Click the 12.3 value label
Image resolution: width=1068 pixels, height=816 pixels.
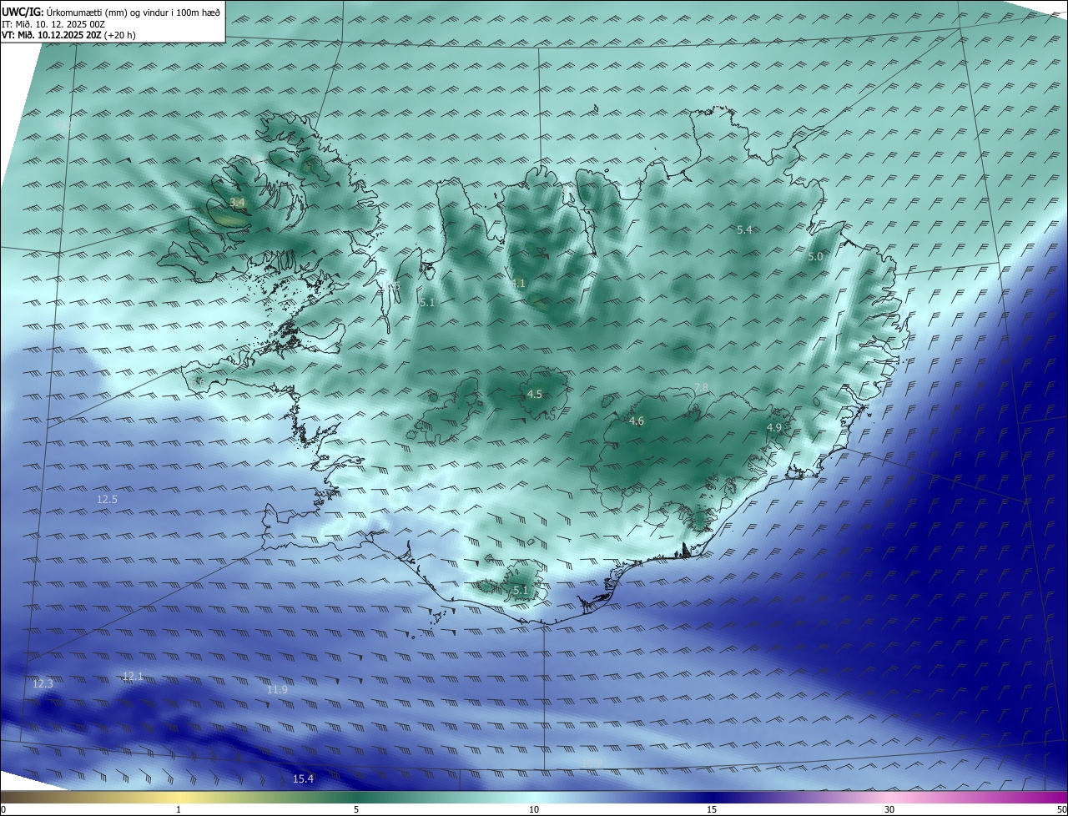tap(43, 683)
